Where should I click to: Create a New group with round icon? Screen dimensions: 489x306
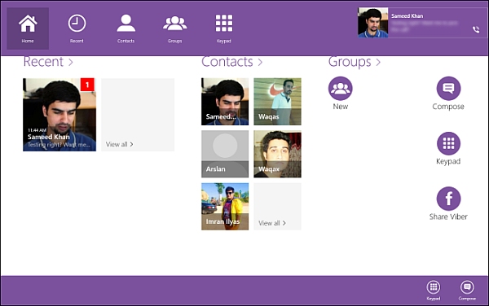click(340, 89)
